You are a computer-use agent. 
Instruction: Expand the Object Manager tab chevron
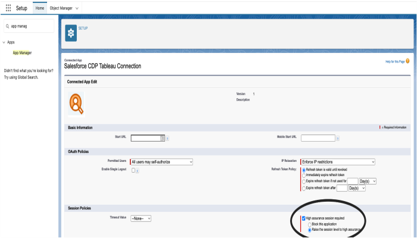77,8
